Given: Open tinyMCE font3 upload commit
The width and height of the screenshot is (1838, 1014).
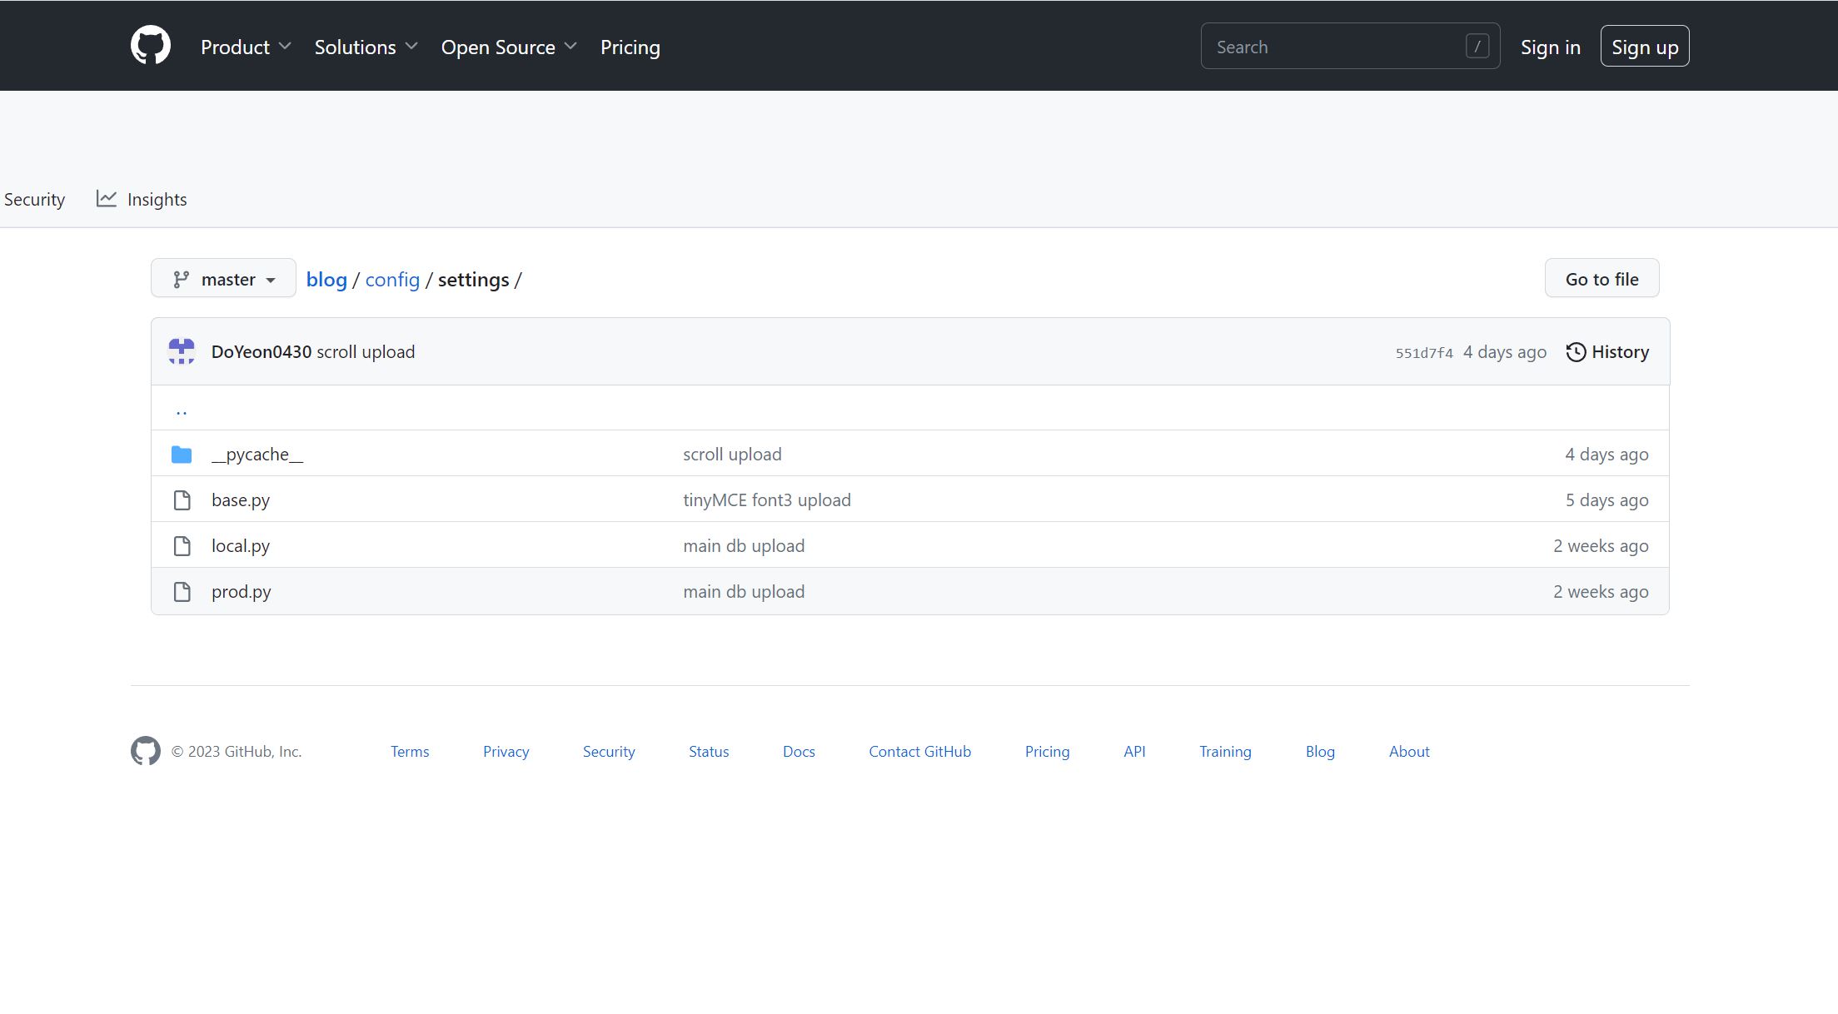Looking at the screenshot, I should point(767,500).
